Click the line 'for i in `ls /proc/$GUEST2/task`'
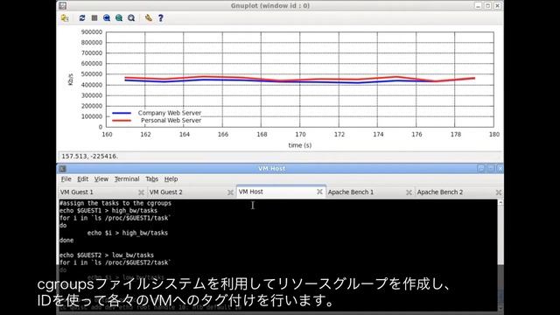This screenshot has width=560, height=315. 115,262
